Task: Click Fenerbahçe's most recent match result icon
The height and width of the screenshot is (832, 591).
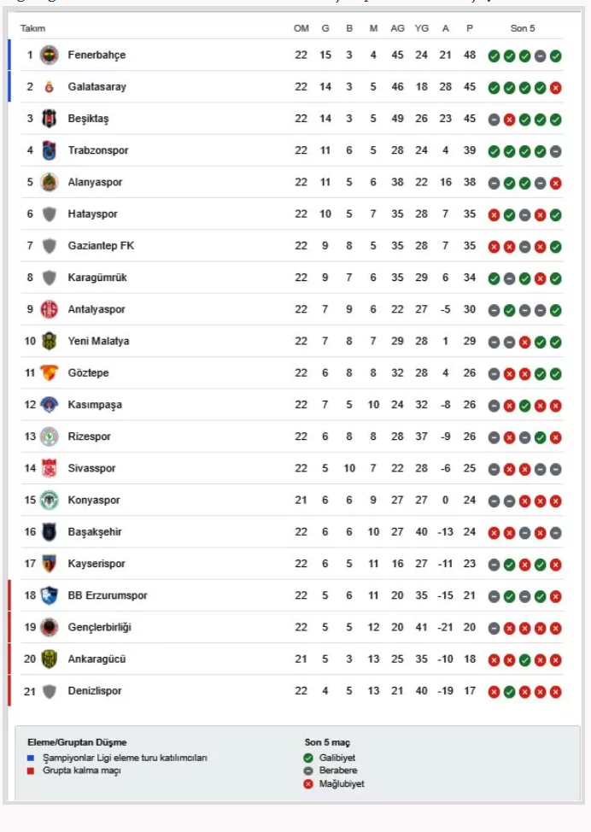Action: (556, 56)
